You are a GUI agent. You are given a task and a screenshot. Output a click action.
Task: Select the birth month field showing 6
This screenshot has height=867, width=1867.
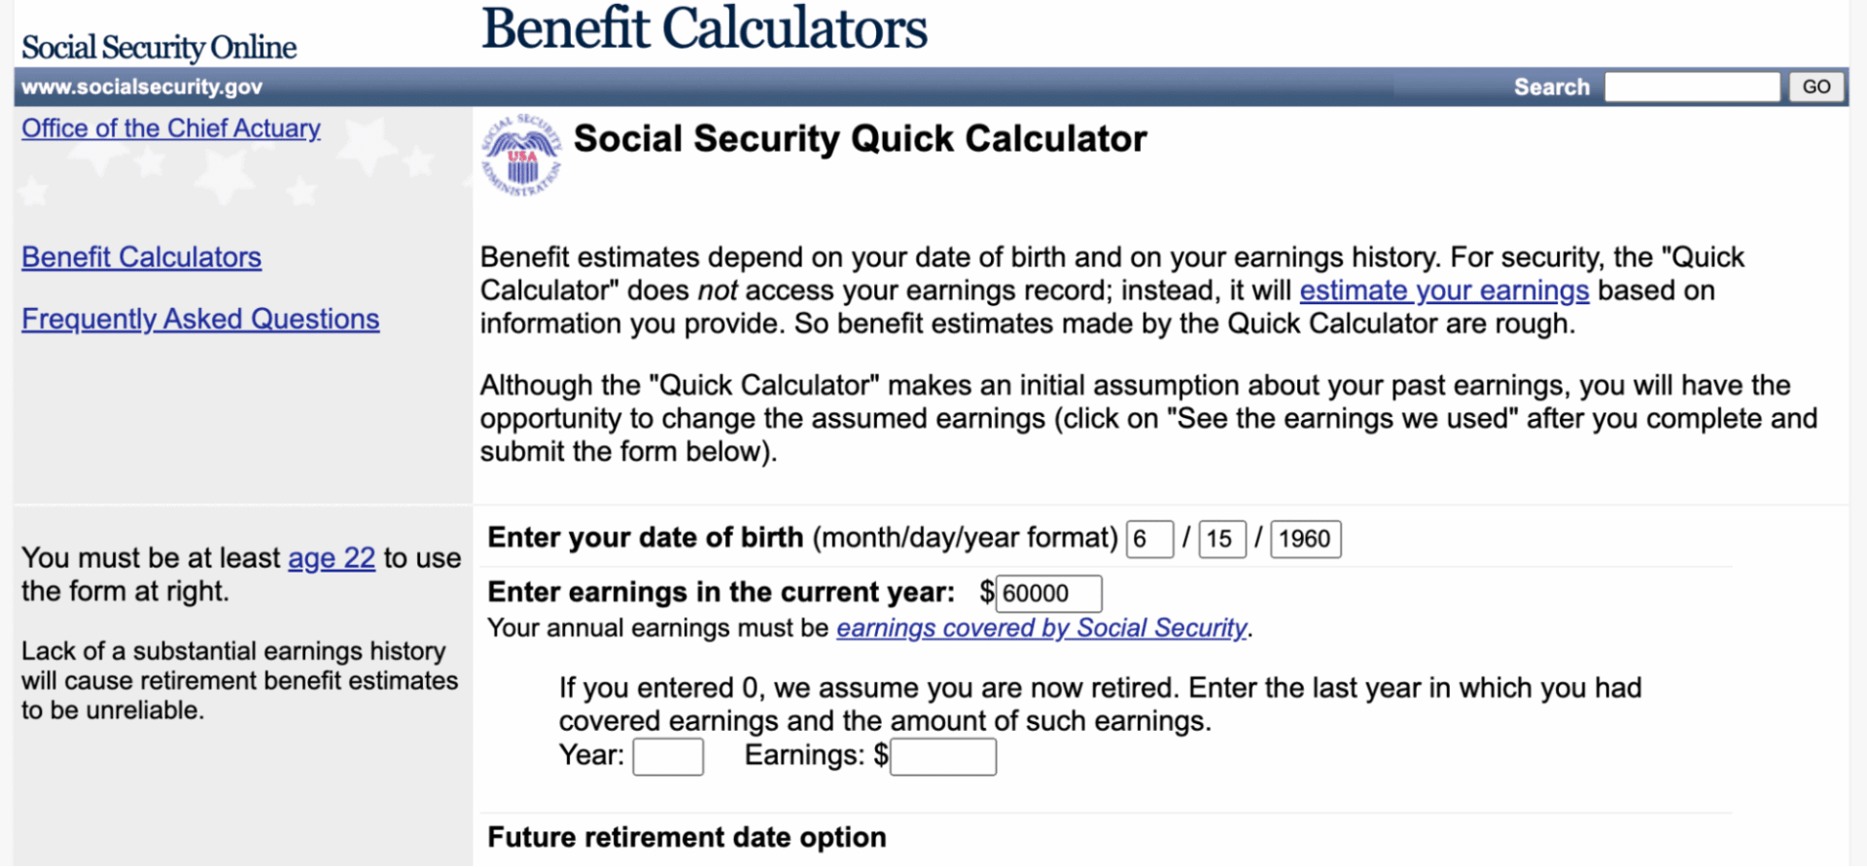[x=1149, y=538]
